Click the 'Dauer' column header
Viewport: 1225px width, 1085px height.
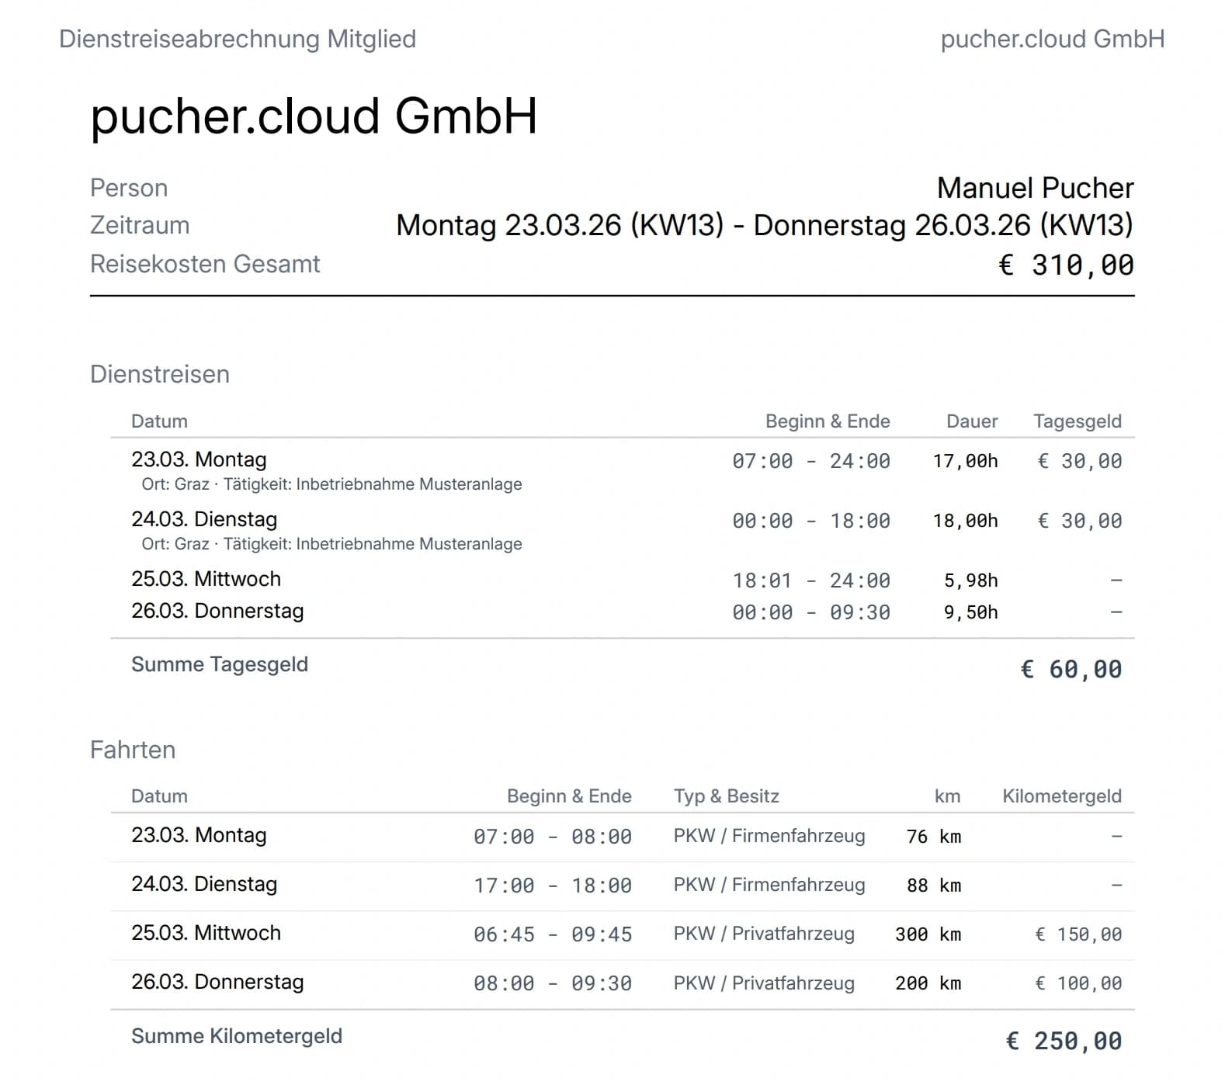[972, 421]
